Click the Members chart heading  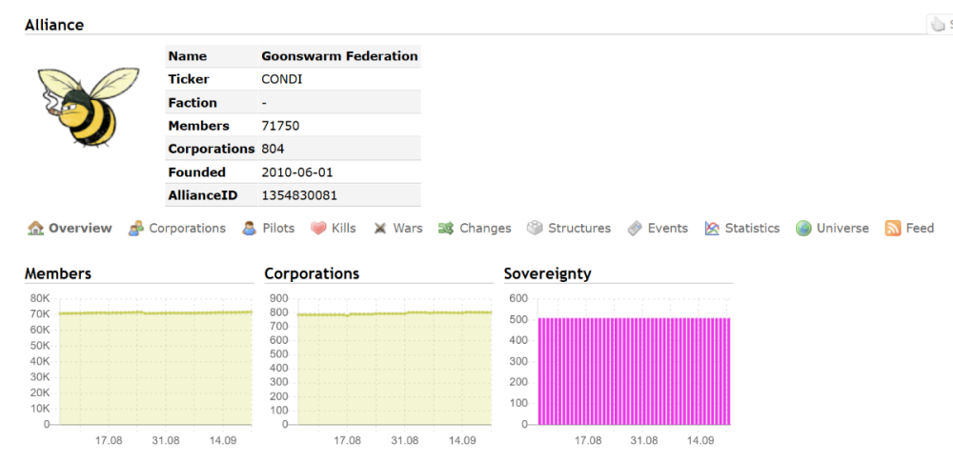tap(58, 273)
